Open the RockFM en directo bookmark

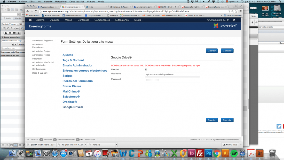point(51,16)
